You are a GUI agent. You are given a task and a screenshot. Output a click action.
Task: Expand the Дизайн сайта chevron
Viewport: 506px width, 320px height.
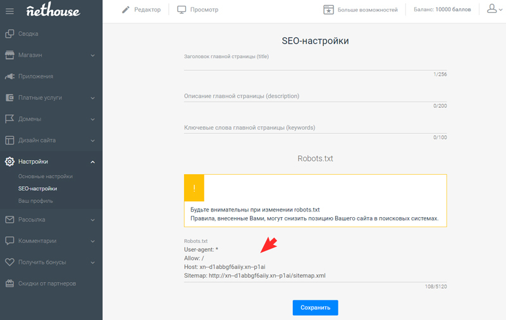(93, 140)
